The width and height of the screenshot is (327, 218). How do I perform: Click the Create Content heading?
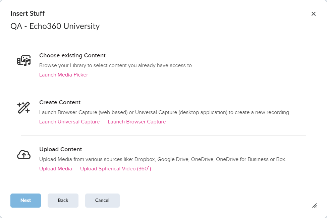pyautogui.click(x=60, y=102)
